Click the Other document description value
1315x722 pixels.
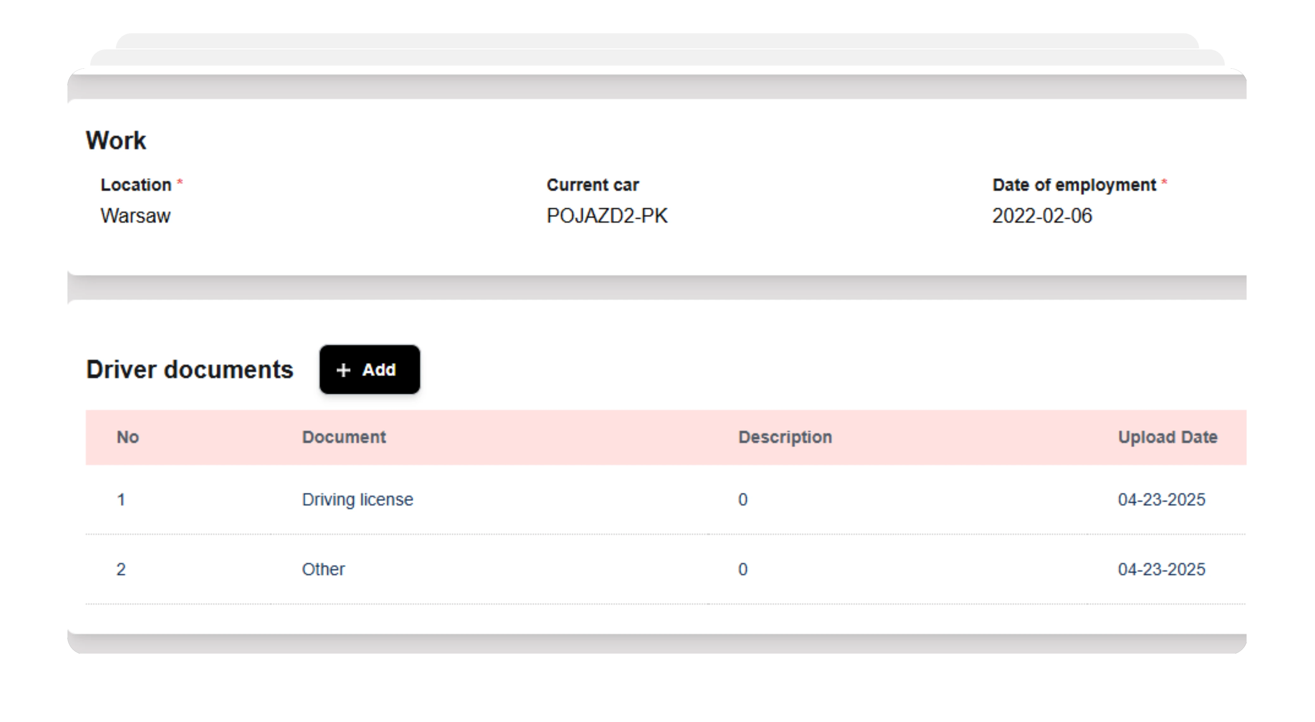pyautogui.click(x=743, y=569)
